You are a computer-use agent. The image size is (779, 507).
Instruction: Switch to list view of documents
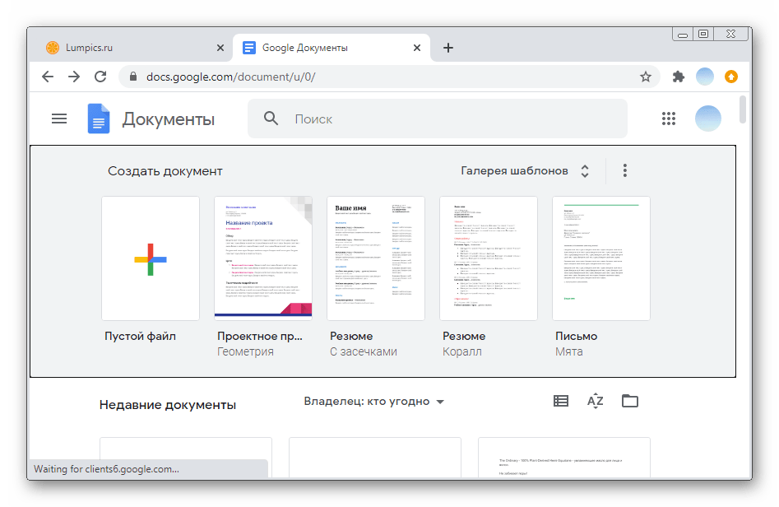point(561,401)
